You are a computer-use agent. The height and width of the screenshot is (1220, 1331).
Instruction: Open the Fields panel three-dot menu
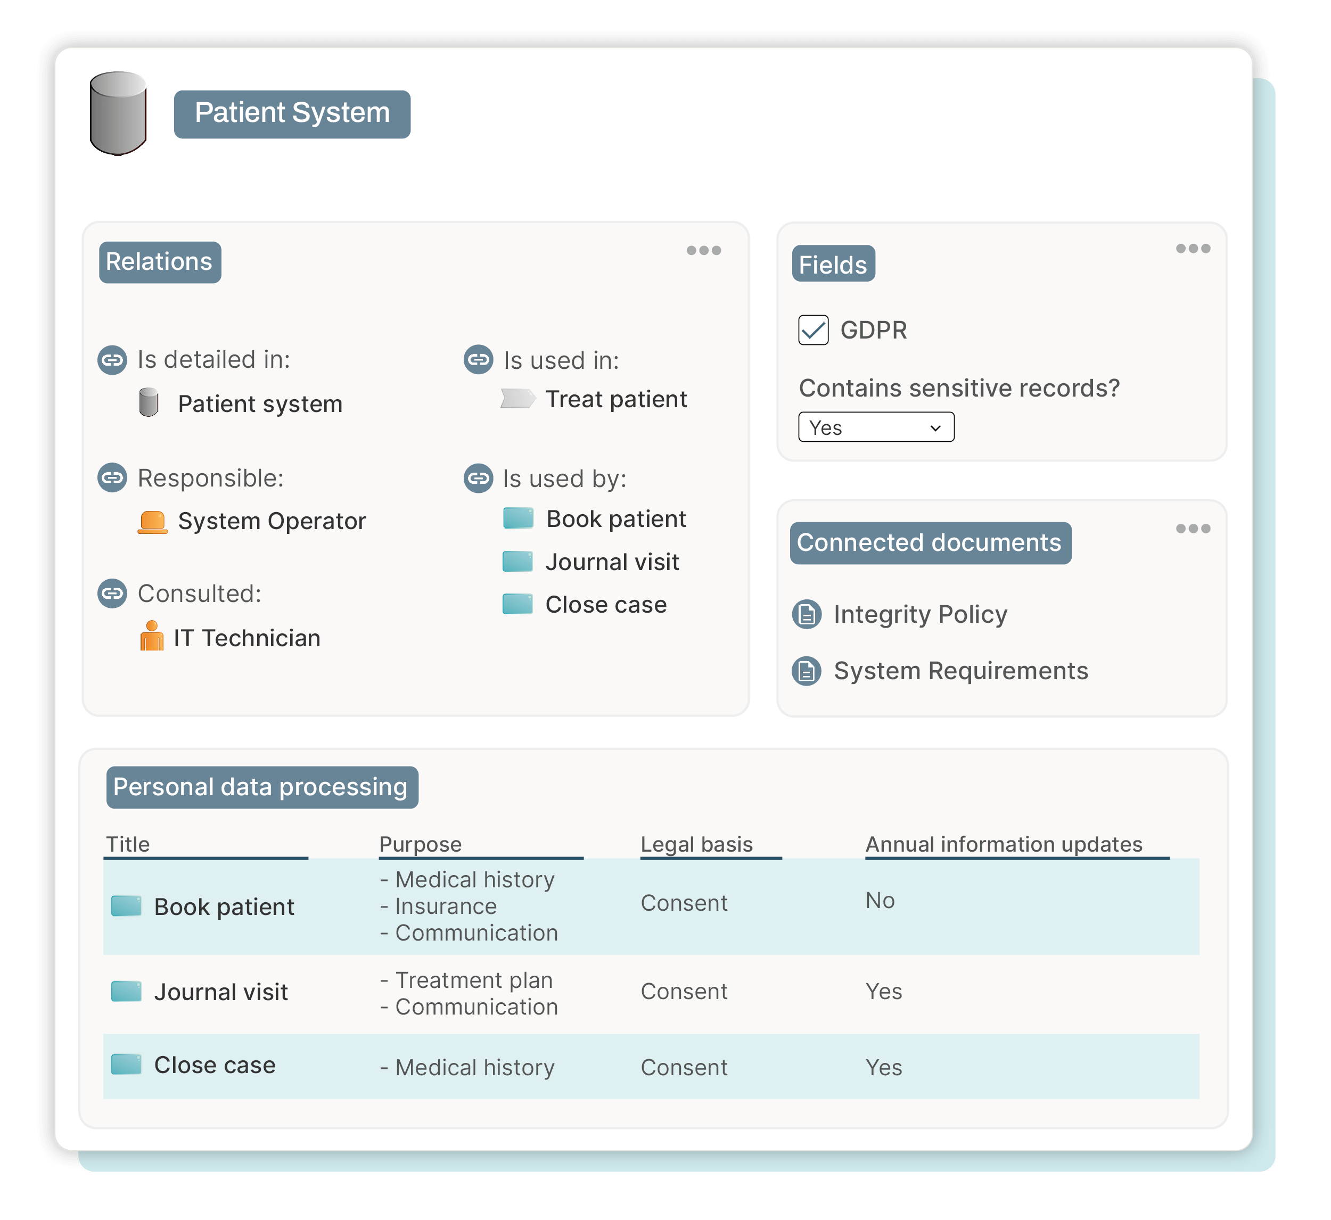tap(1193, 249)
